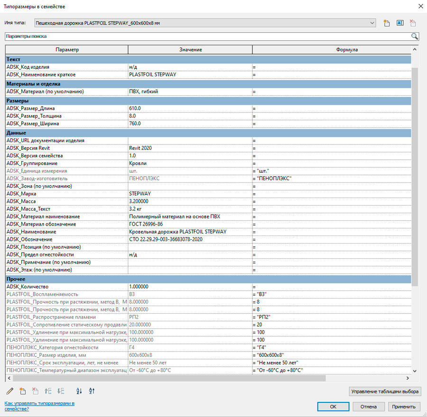Image resolution: width=427 pixels, height=417 pixels.
Task: Click the Delete Type icon at top right
Action: coord(413,23)
